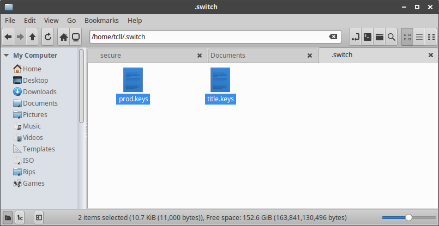The height and width of the screenshot is (226, 439).
Task: Open the Edit menu
Action: click(x=29, y=20)
